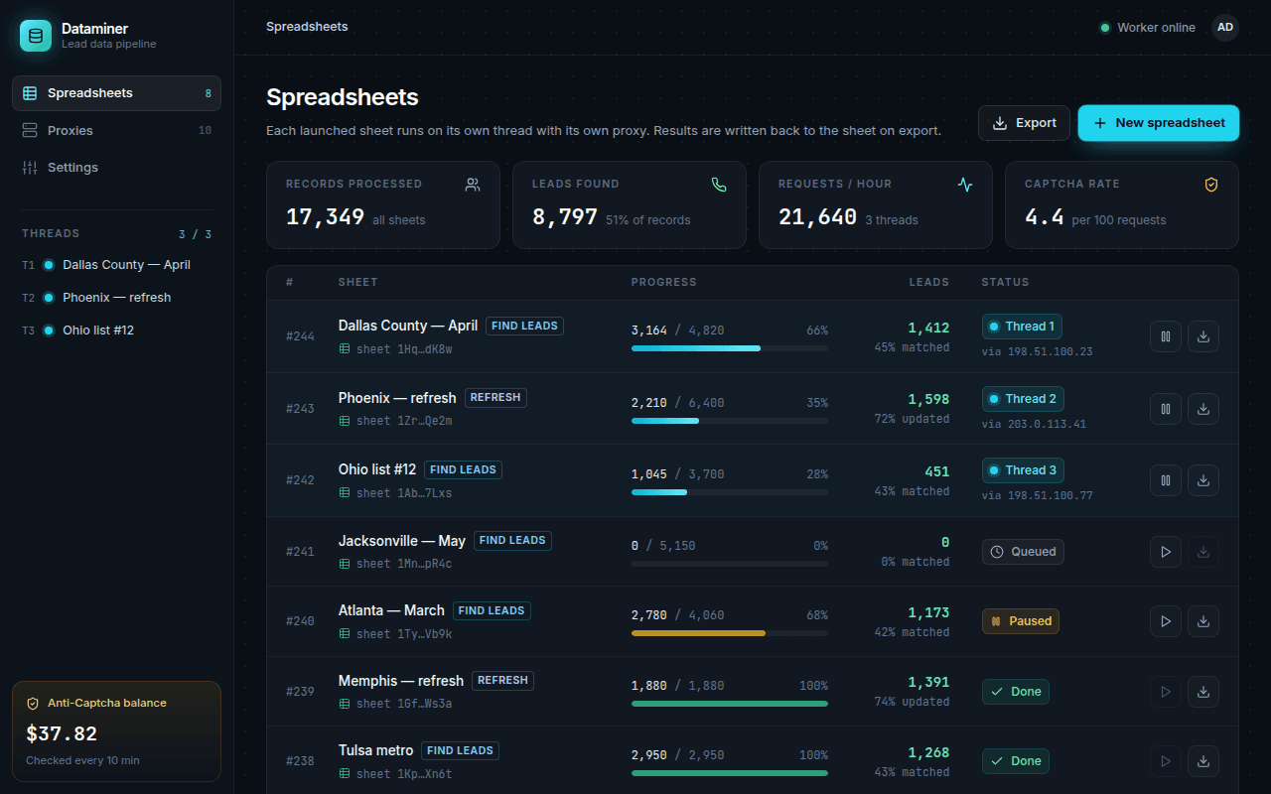This screenshot has height=794, width=1271.
Task: Click sheet ID 1Hq…dK8w link
Action: [395, 349]
